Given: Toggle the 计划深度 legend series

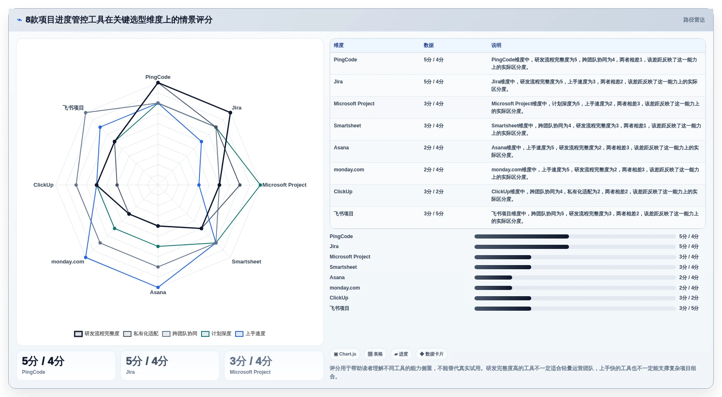Looking at the screenshot, I should (x=216, y=334).
